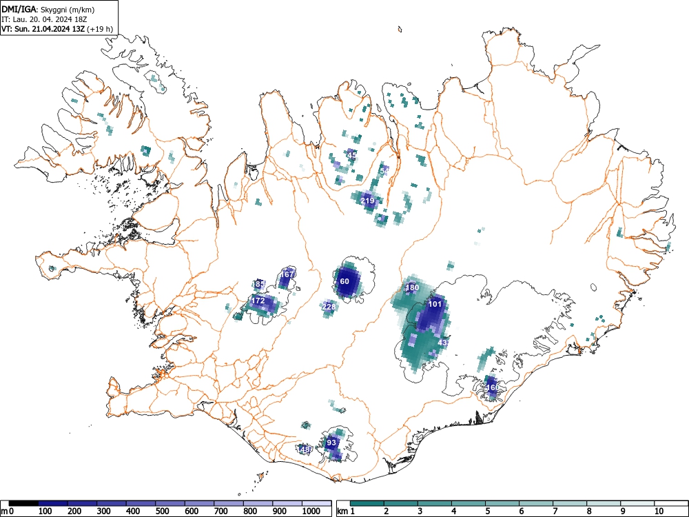The width and height of the screenshot is (689, 517).
Task: Click the map value label '160'
Action: click(493, 387)
